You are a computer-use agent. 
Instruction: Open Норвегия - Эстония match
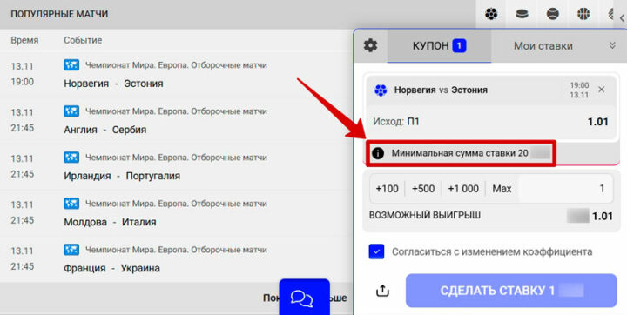tap(113, 84)
